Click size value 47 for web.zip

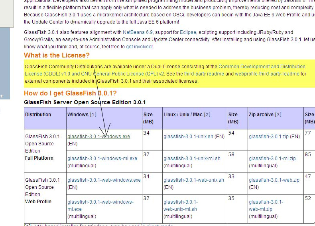coord(308,176)
